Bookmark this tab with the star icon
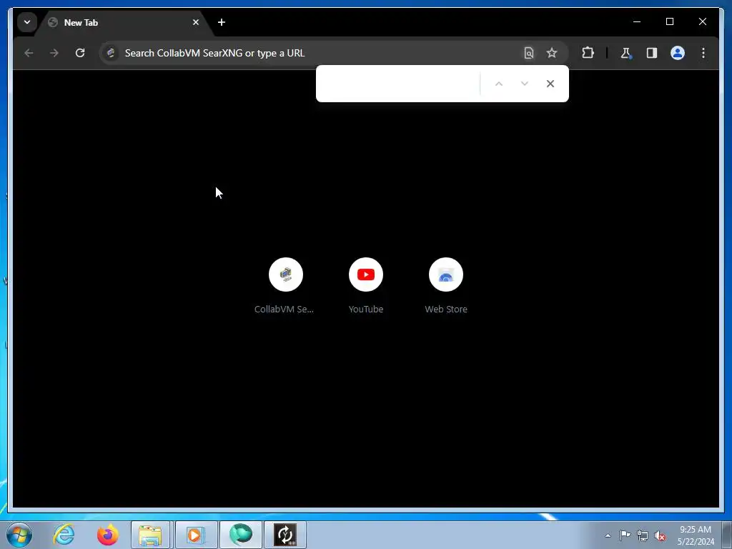The image size is (732, 549). click(x=552, y=53)
